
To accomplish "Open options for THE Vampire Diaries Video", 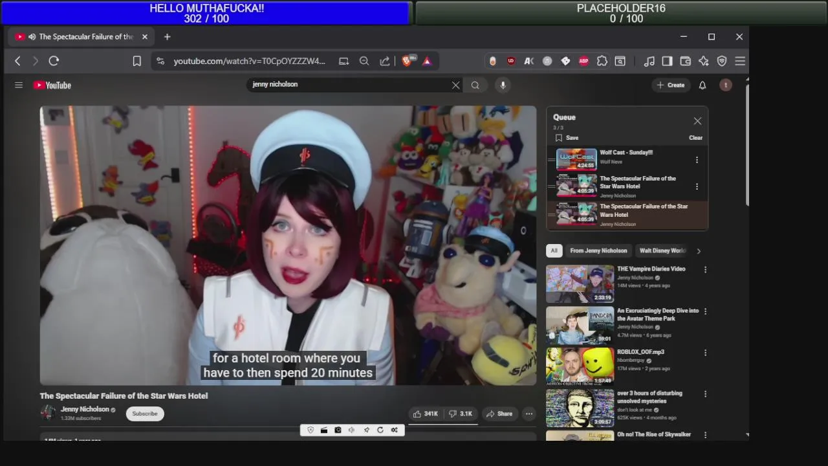I will (x=705, y=269).
